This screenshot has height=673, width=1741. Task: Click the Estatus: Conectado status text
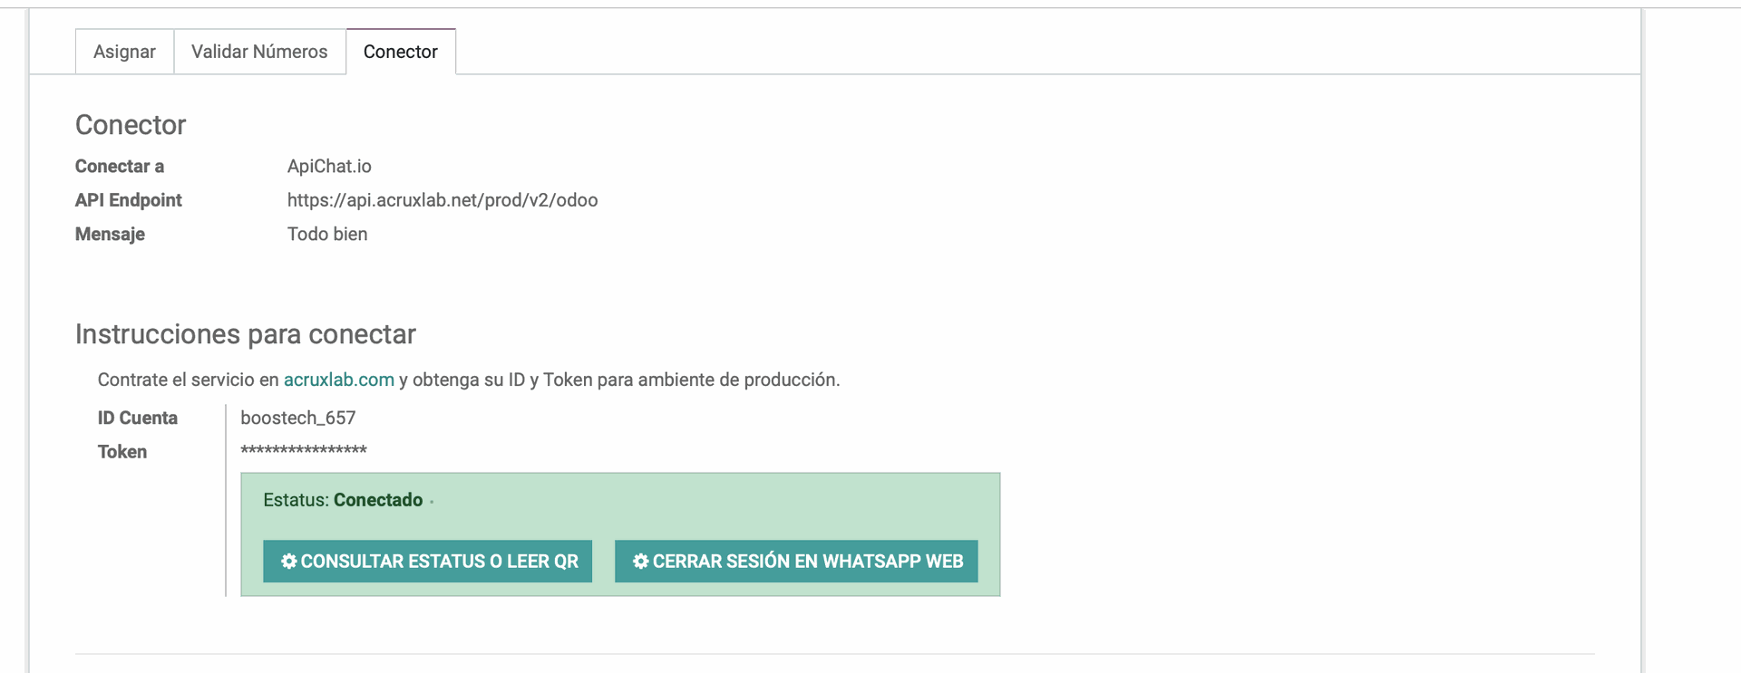343,500
